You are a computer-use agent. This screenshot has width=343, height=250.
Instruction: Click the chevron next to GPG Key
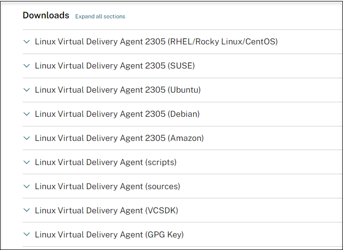click(x=27, y=235)
